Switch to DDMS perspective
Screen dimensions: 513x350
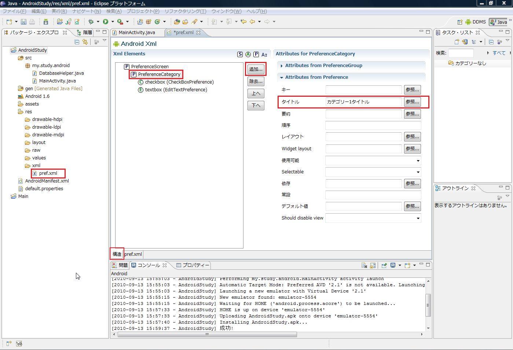476,22
